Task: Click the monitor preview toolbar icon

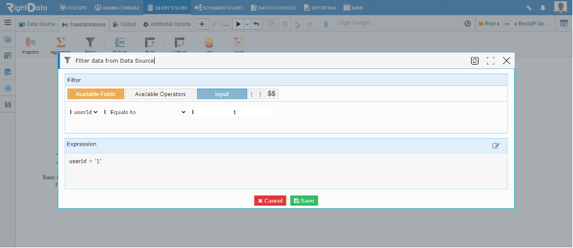Action: pyautogui.click(x=226, y=24)
